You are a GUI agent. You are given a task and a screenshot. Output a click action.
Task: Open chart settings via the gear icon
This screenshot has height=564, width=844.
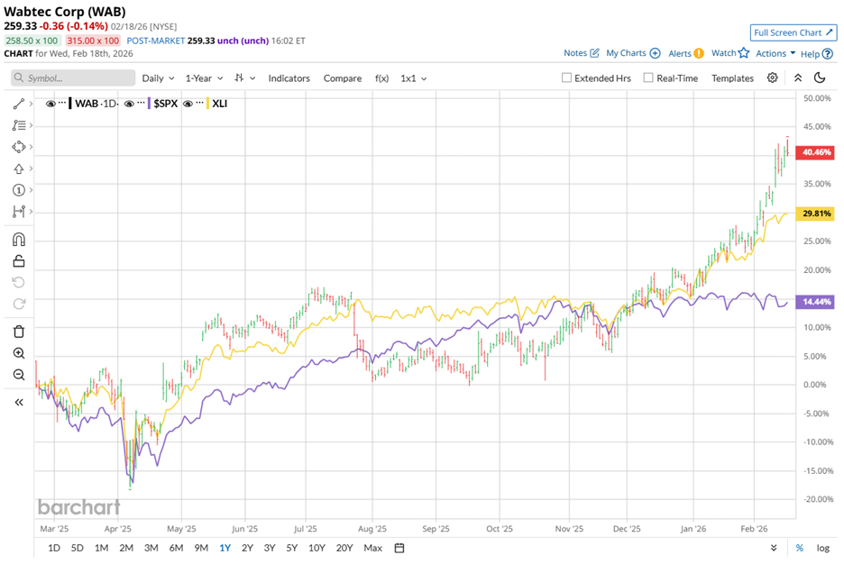(x=773, y=78)
